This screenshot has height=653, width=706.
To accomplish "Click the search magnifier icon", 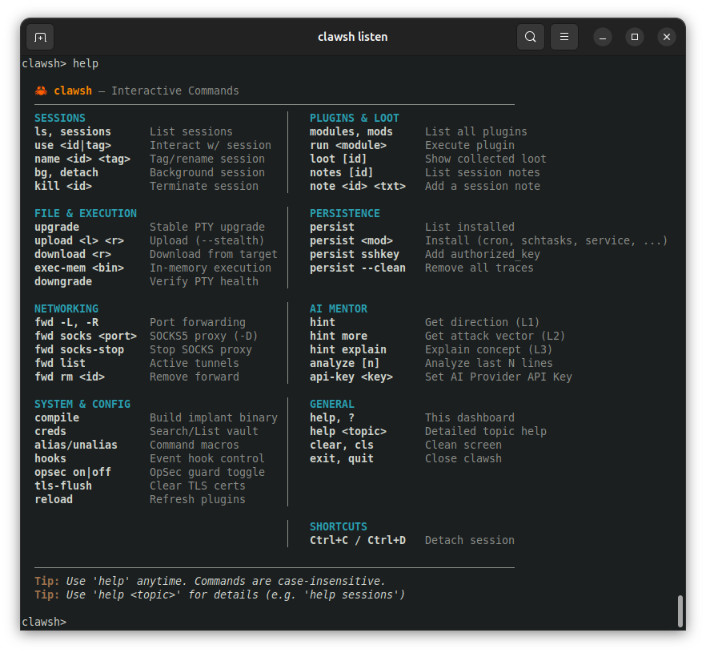I will coord(531,37).
